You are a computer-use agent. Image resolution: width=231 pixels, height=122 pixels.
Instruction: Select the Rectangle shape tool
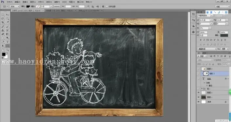pyautogui.click(x=8, y=46)
